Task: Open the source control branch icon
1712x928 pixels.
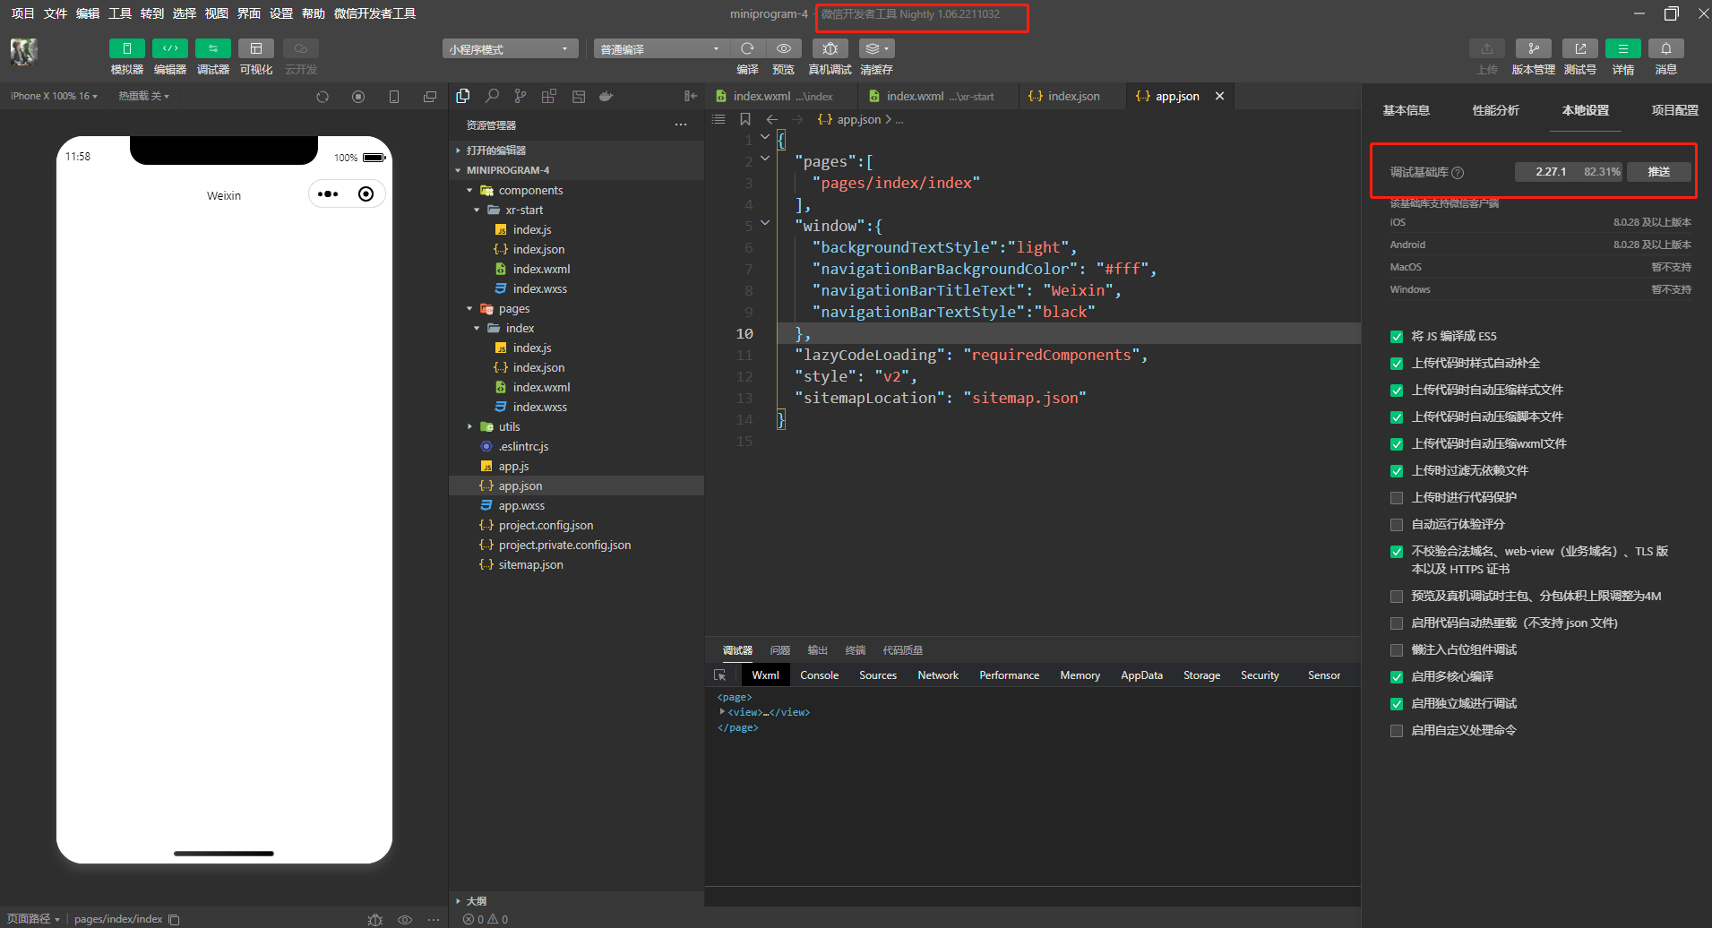Action: (520, 96)
